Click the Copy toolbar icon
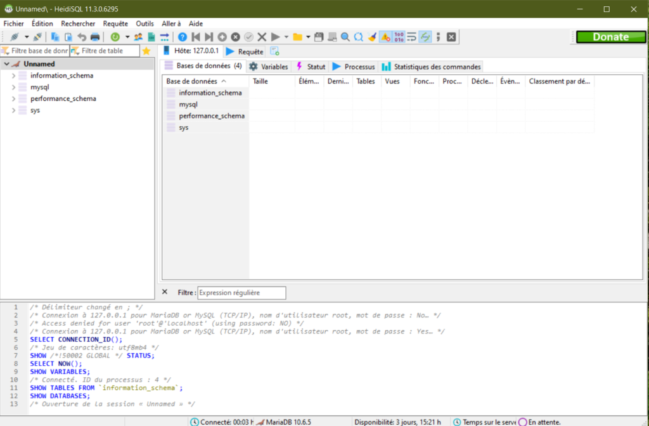Screen dimensions: 649x426 tap(55, 37)
